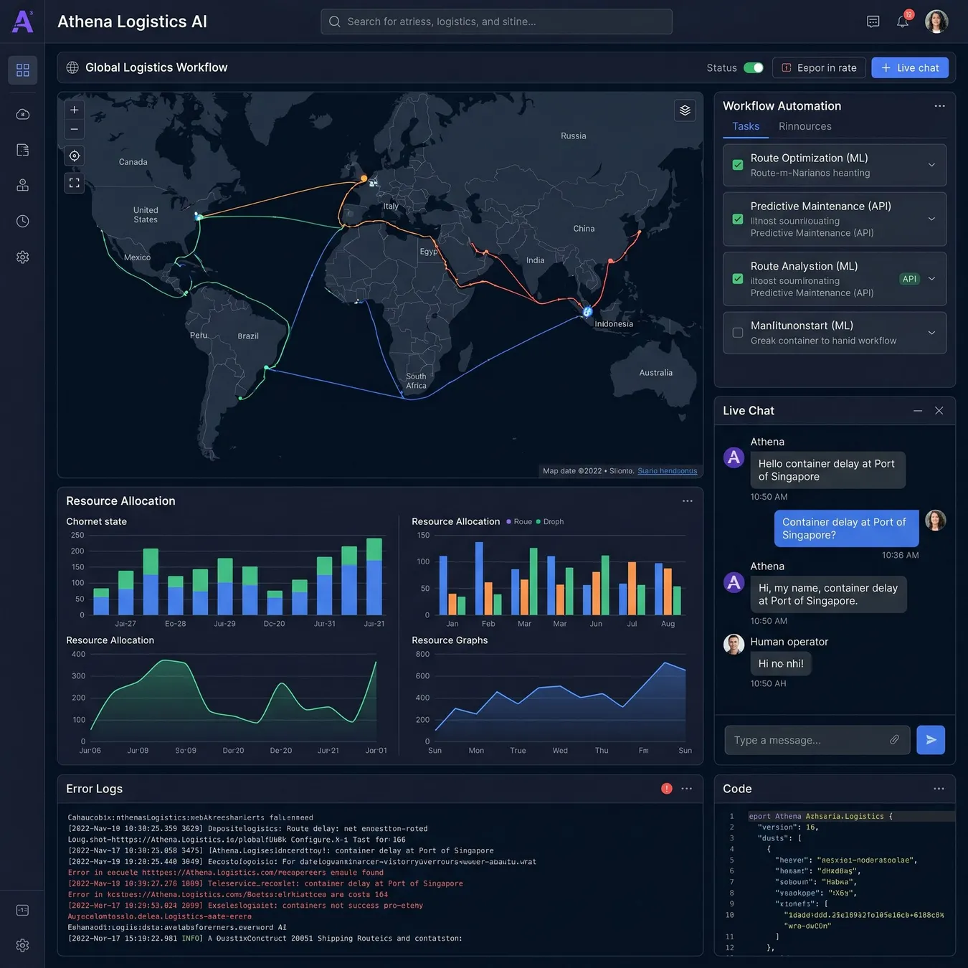Start a Live chat
The height and width of the screenshot is (968, 968).
coord(910,67)
